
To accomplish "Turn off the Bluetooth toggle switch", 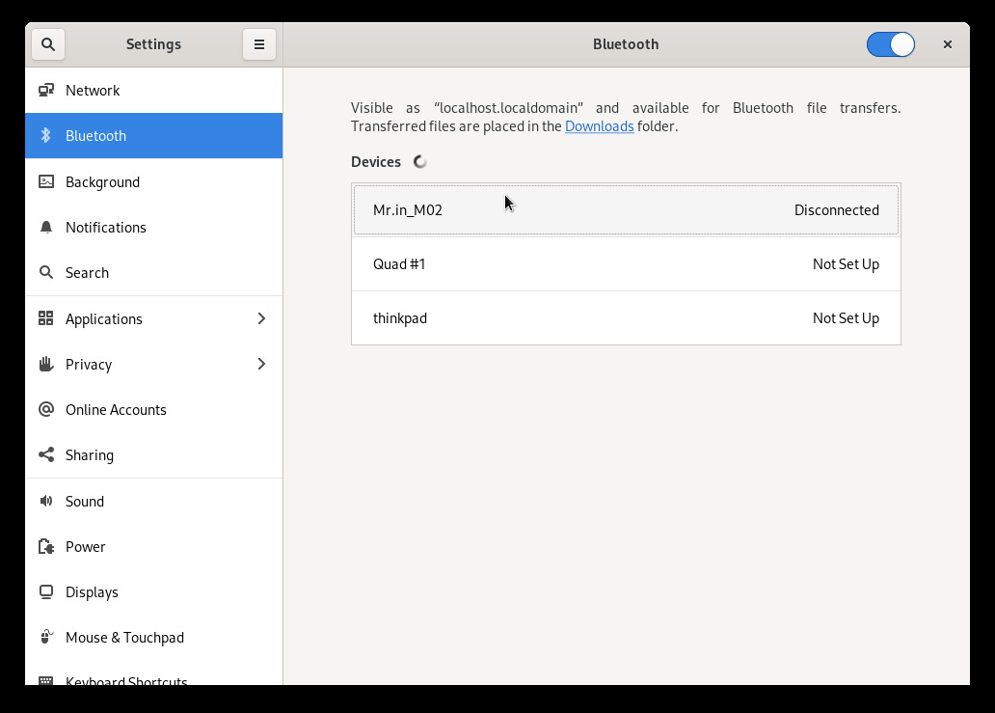I will [x=890, y=44].
